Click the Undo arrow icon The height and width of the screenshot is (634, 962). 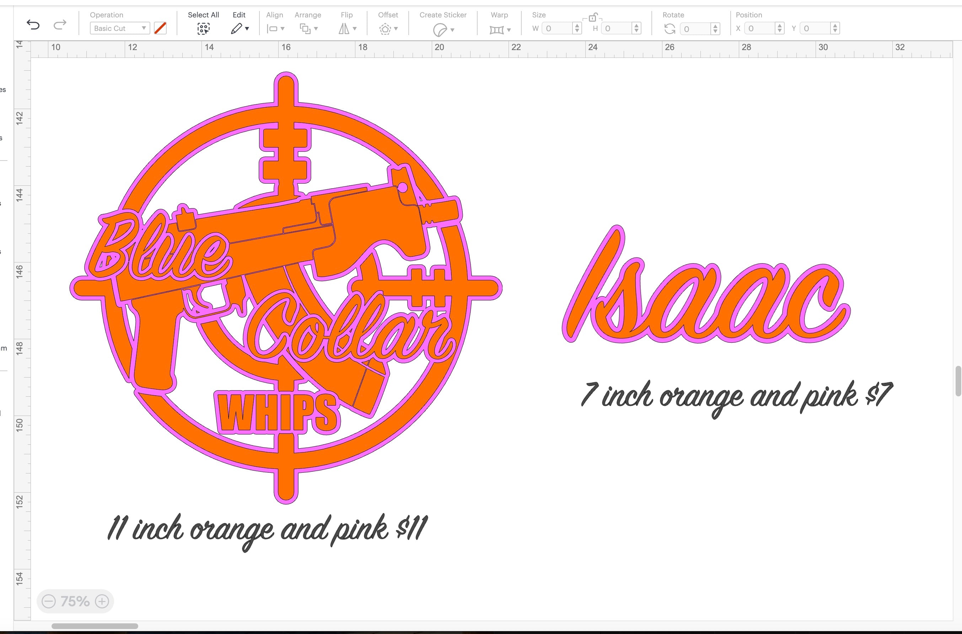(33, 25)
